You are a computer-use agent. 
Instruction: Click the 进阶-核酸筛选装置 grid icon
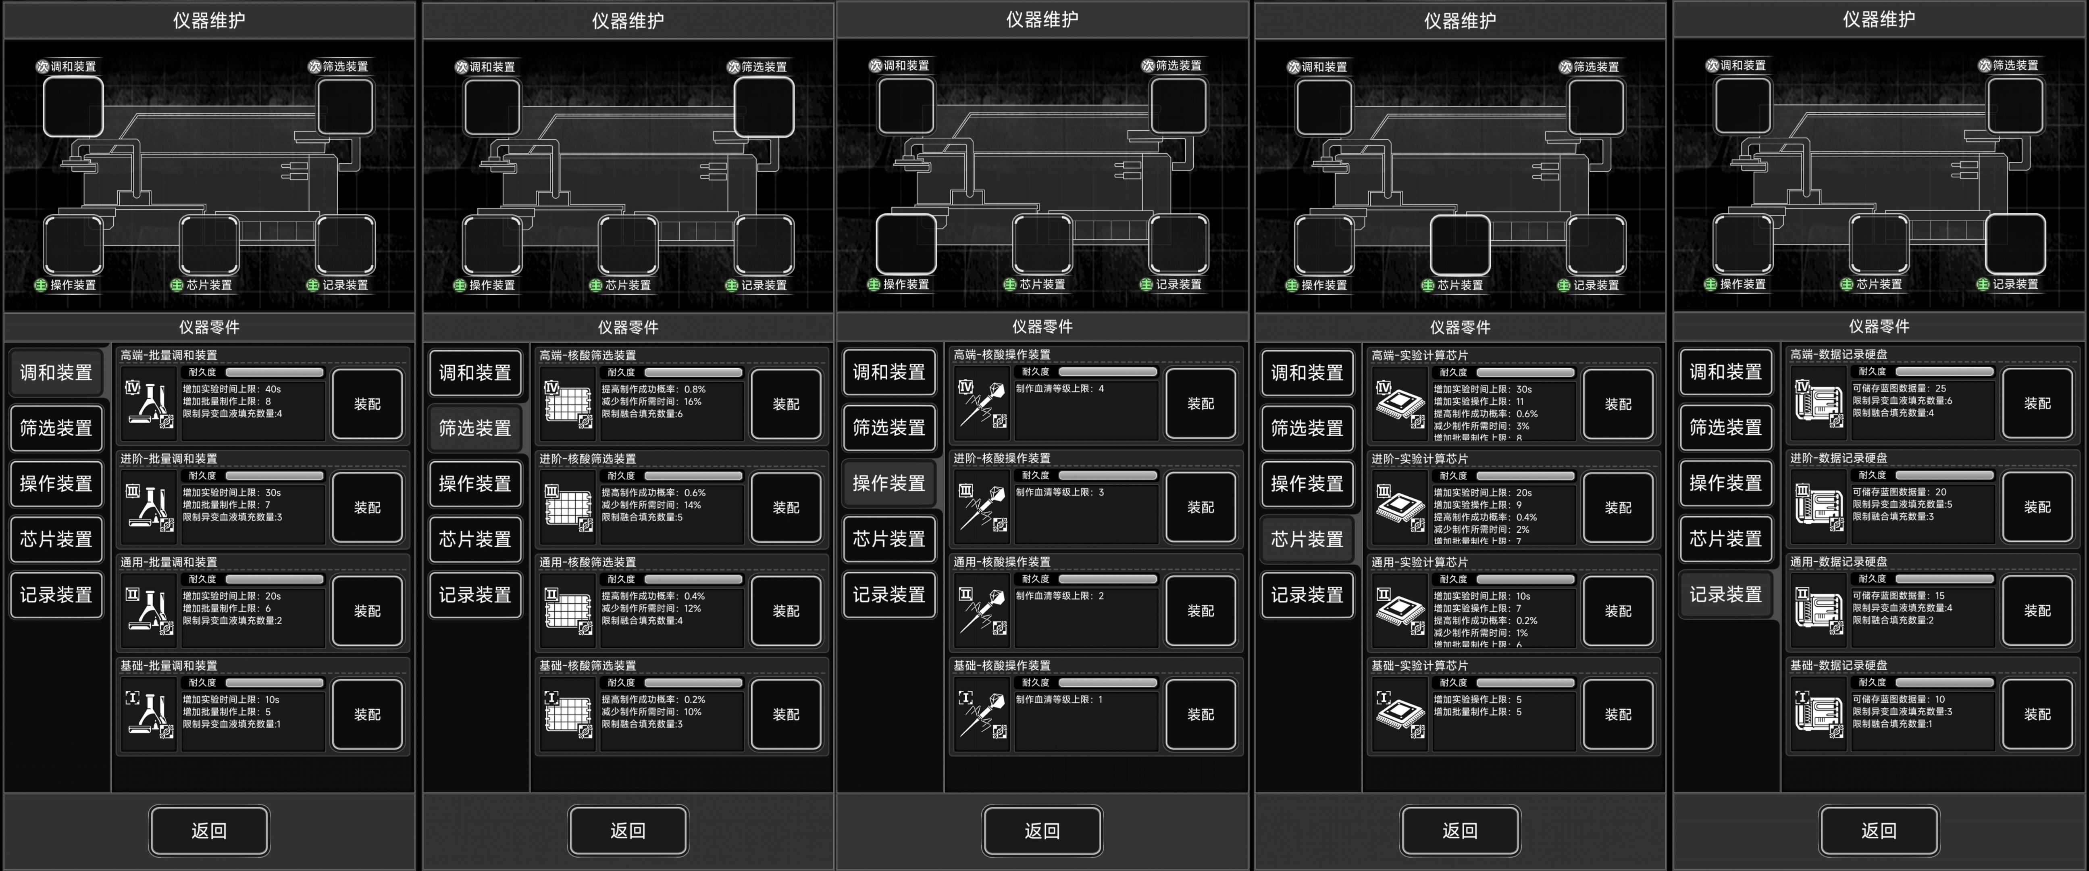coord(568,507)
